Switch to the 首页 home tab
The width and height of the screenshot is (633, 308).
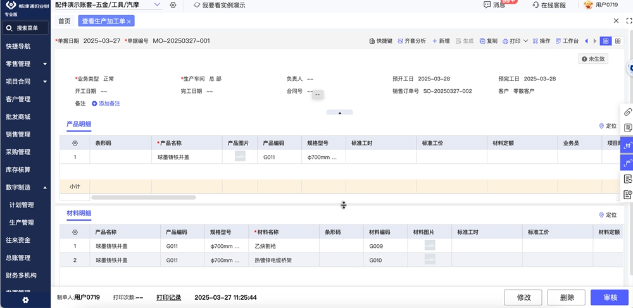[x=65, y=21]
